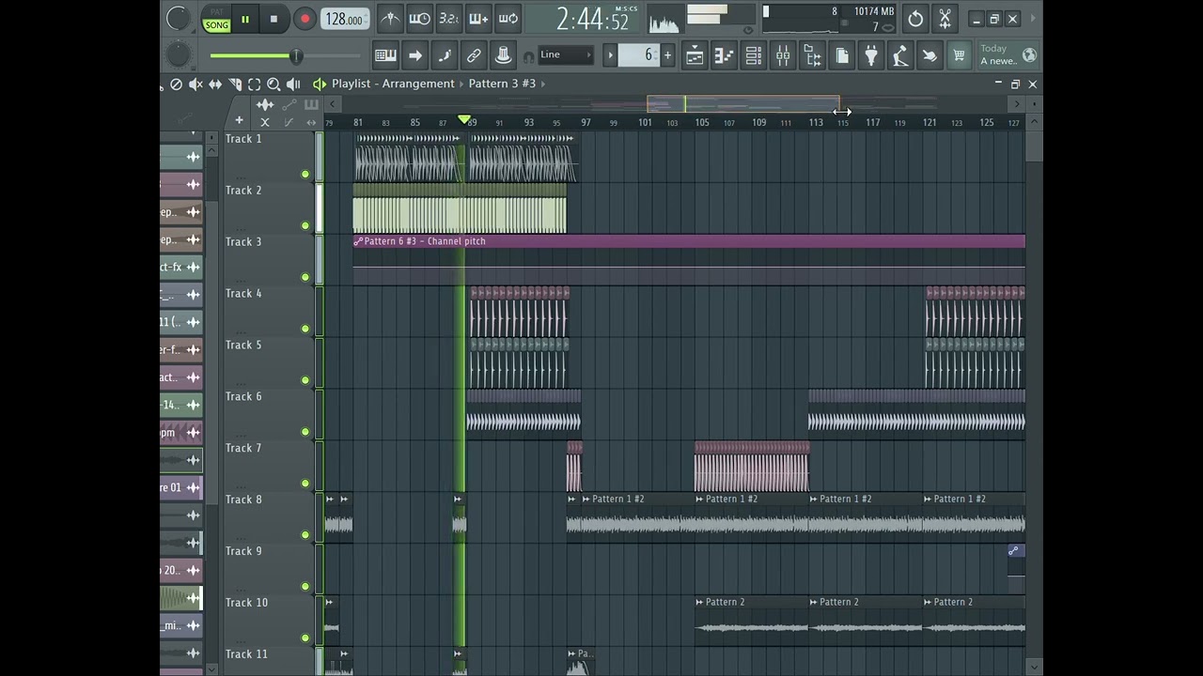This screenshot has height=676, width=1203.
Task: Mute Track 6 with its green light
Action: (x=305, y=432)
